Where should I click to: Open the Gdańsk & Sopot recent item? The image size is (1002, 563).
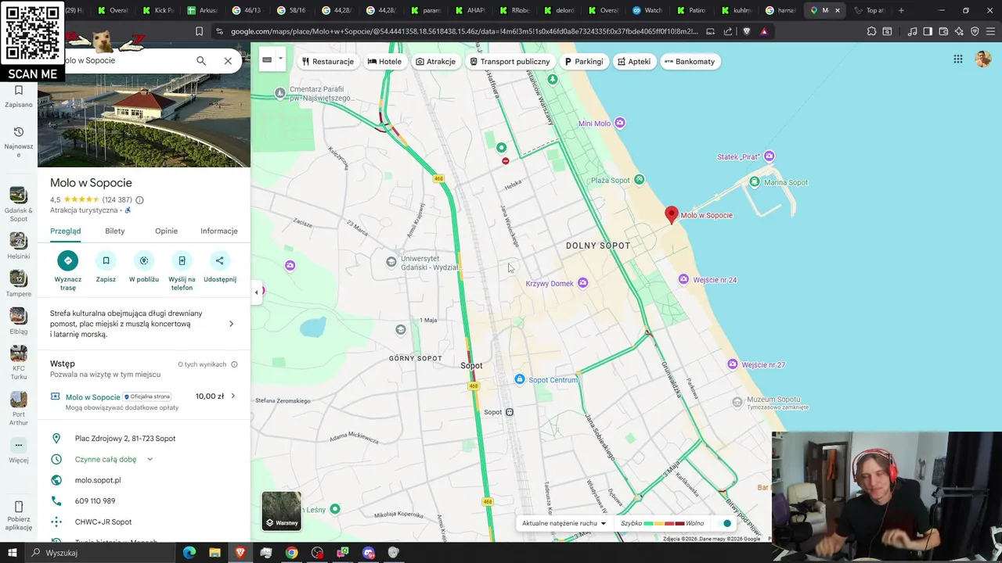[x=19, y=204]
